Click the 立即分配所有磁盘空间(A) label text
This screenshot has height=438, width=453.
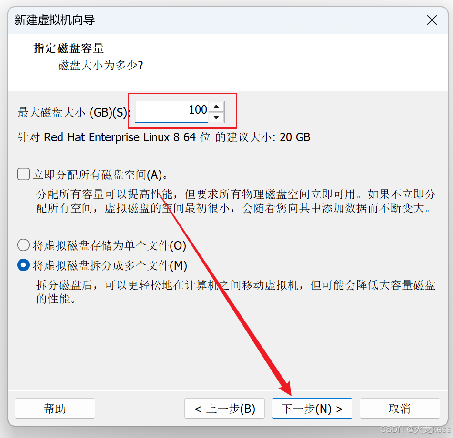pos(100,175)
